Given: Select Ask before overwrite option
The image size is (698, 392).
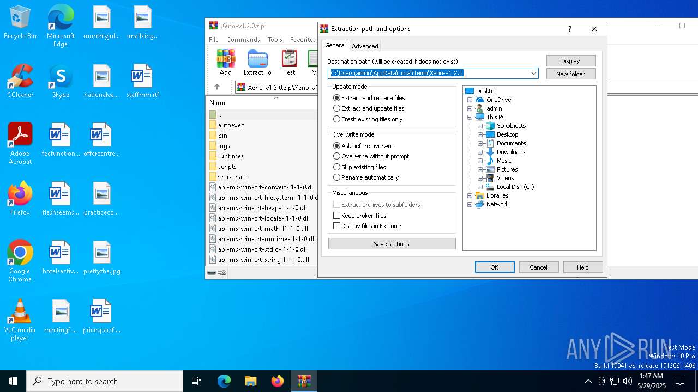Looking at the screenshot, I should [365, 146].
